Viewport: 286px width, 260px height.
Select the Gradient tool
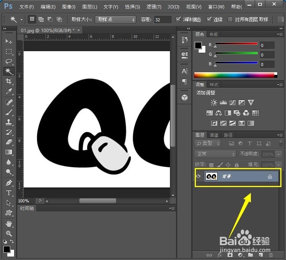pos(8,152)
